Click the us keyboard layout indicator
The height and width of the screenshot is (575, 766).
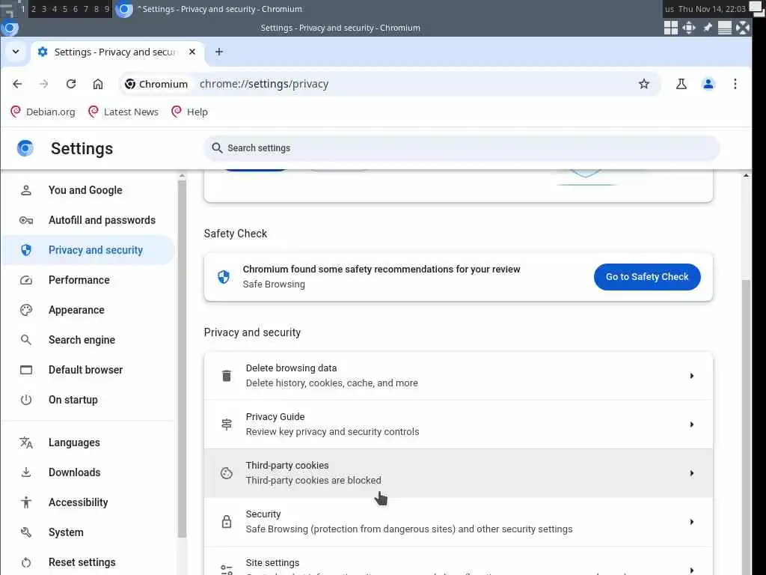(x=670, y=9)
